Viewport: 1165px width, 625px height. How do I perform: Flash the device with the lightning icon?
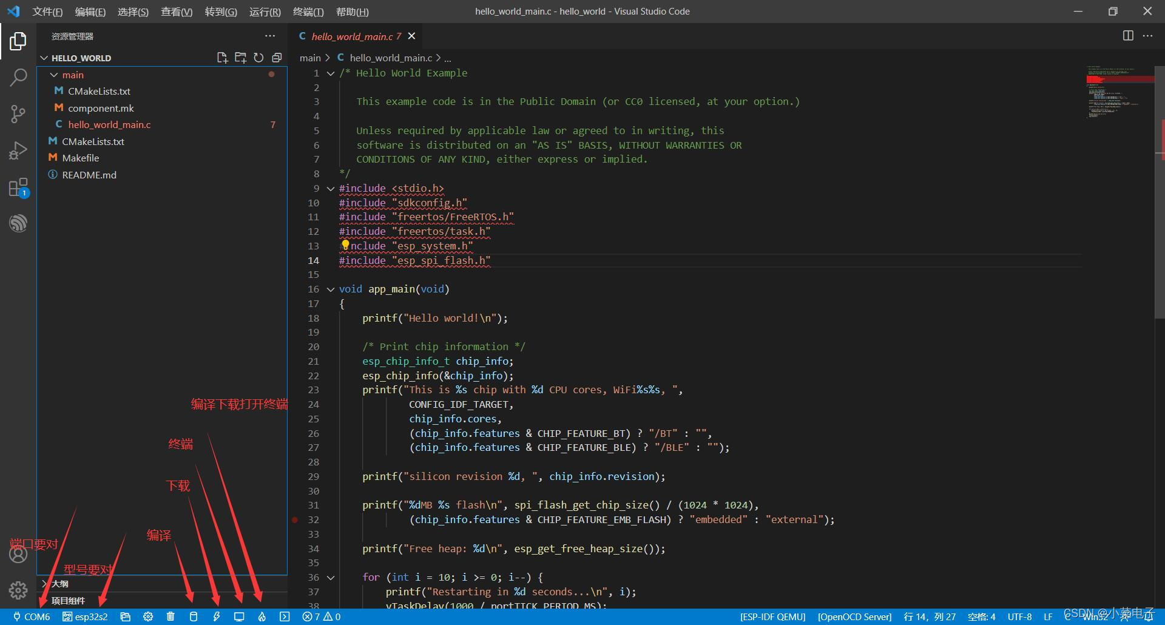coord(217,617)
